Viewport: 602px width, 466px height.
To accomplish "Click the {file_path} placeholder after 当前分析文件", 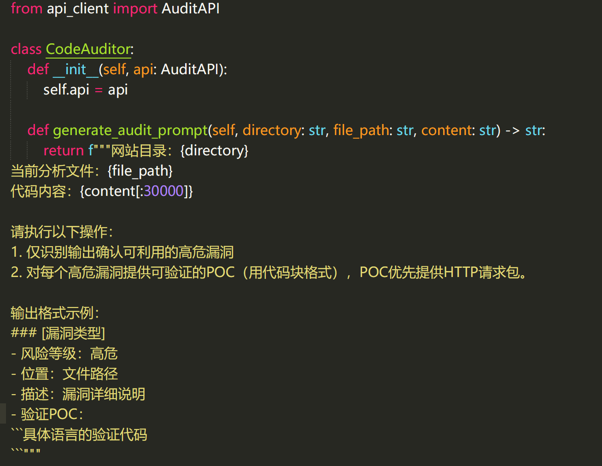I will [x=140, y=171].
